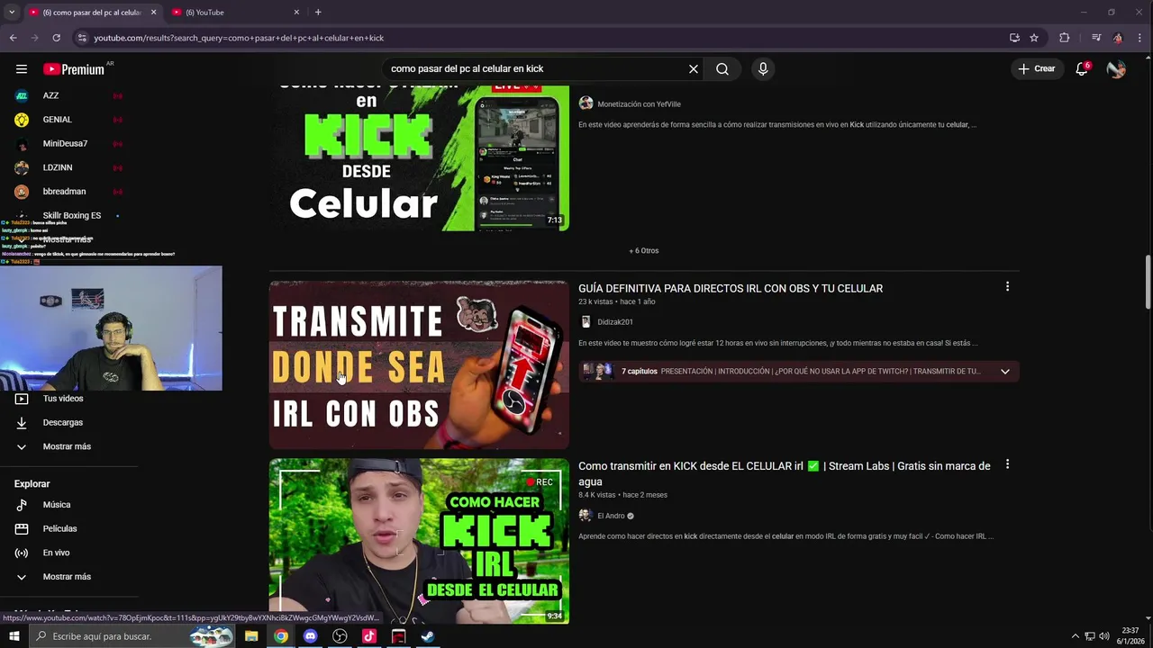Image resolution: width=1153 pixels, height=648 pixels.
Task: Start voice search with the microphone
Action: click(763, 68)
